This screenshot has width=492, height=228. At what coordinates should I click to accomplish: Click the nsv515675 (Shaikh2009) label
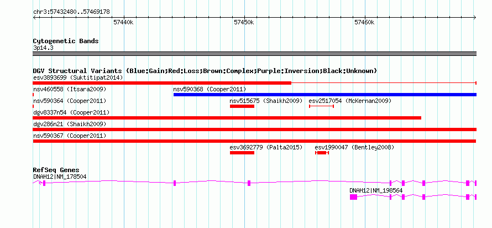(x=266, y=101)
